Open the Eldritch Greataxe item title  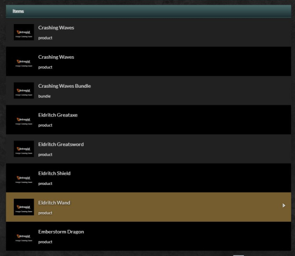(x=58, y=115)
